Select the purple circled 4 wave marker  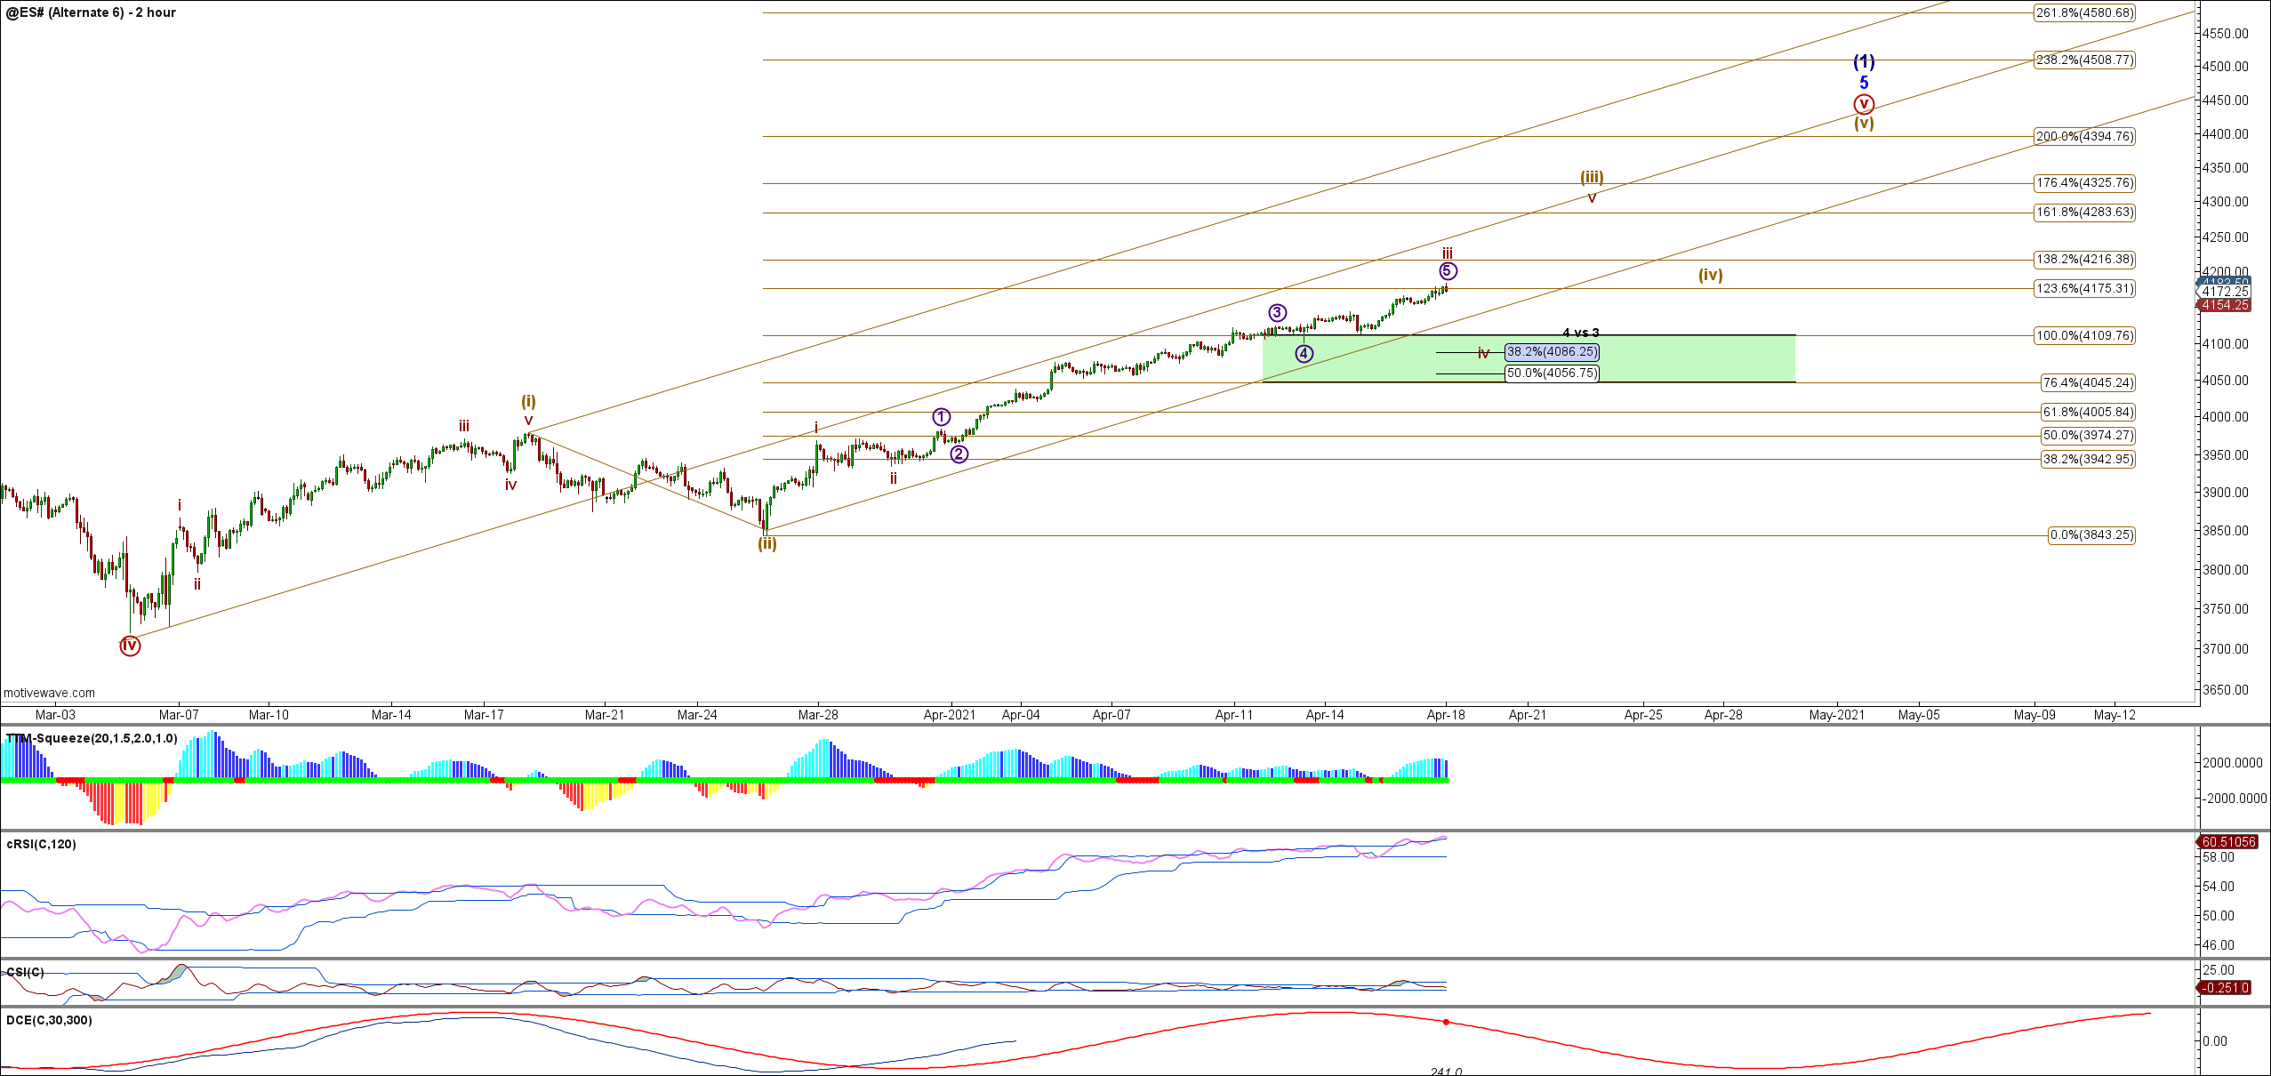(x=1304, y=354)
